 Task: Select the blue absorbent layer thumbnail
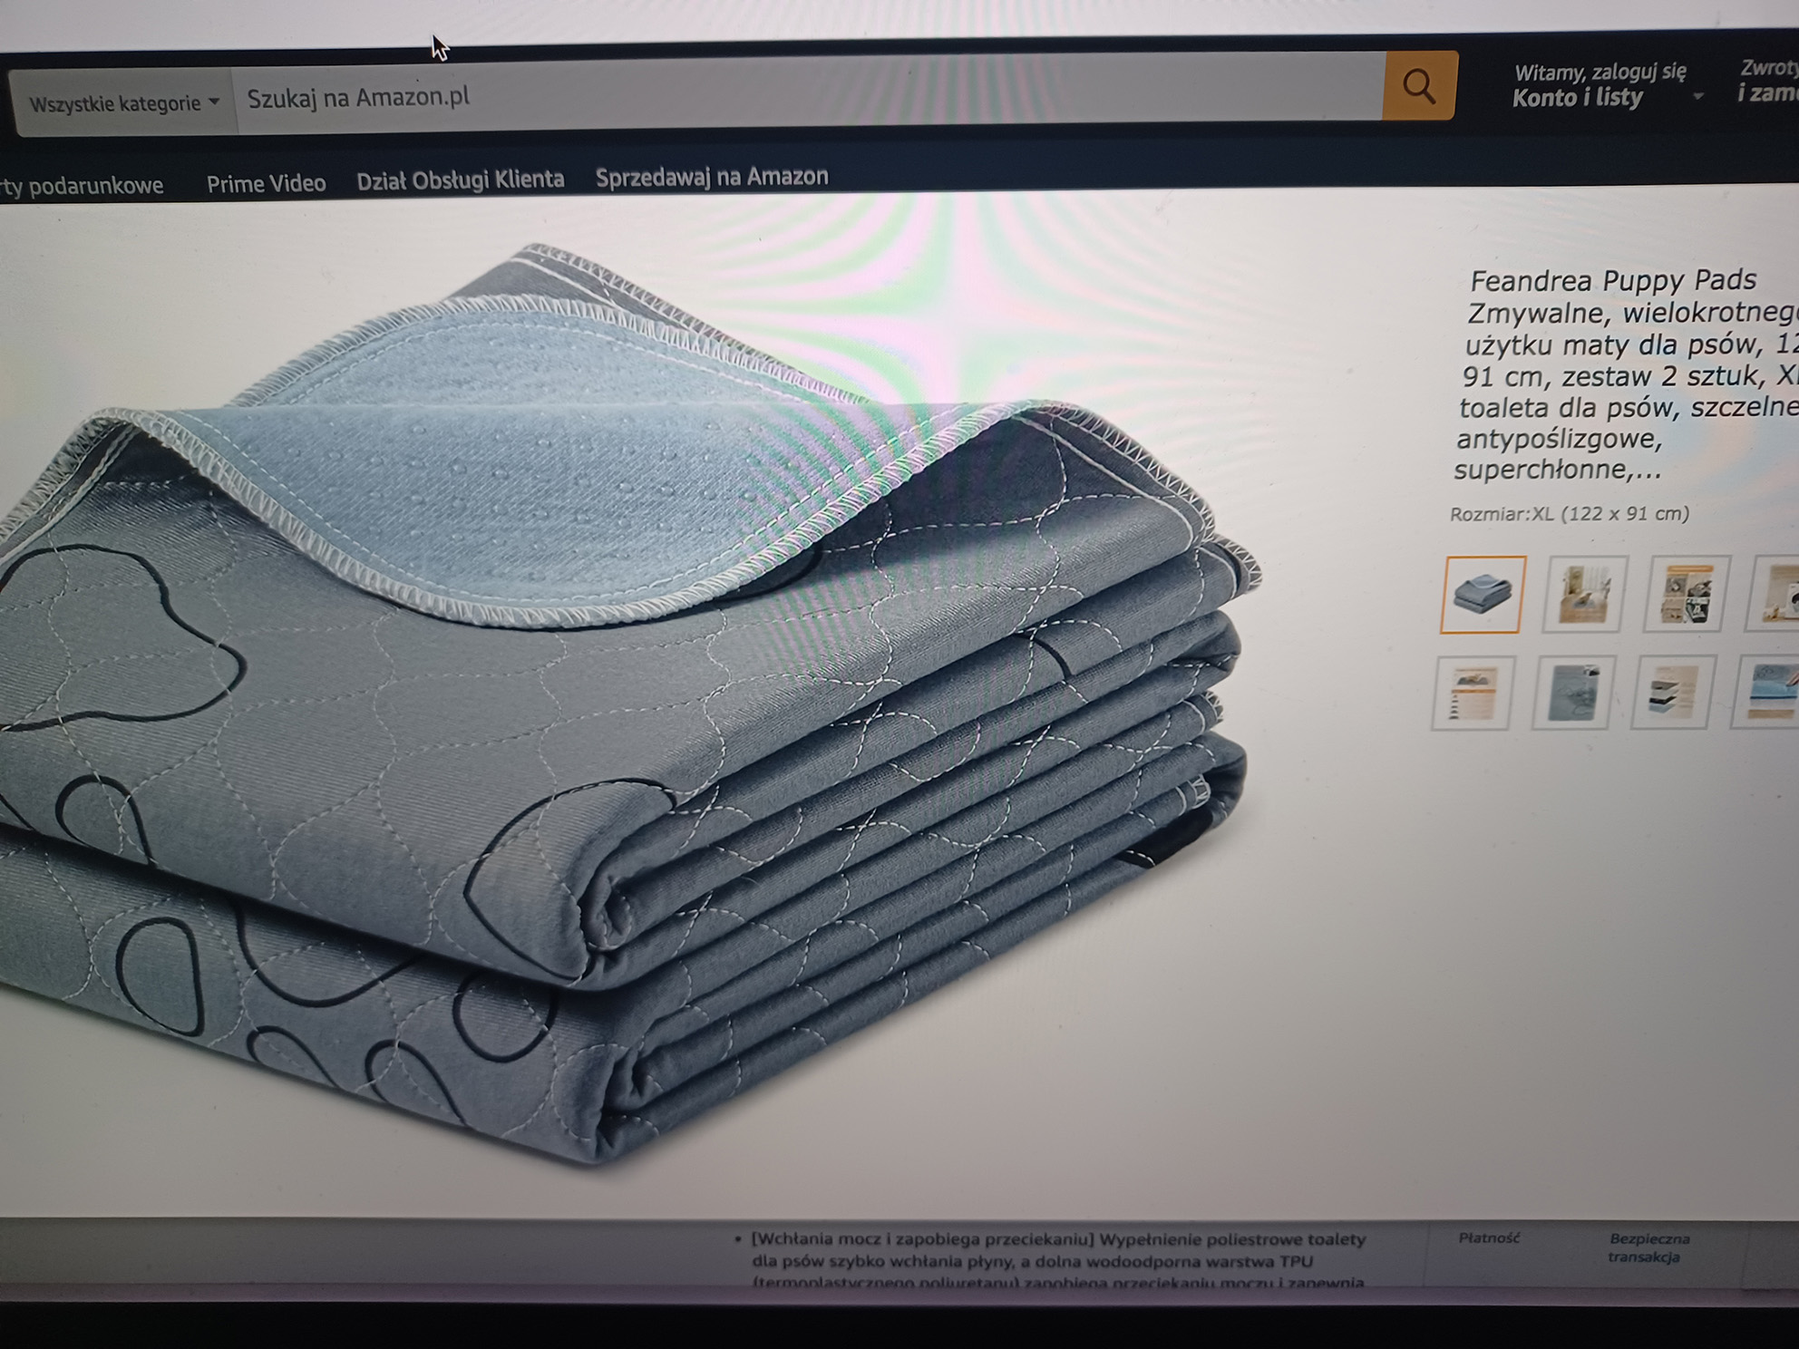click(x=1768, y=694)
